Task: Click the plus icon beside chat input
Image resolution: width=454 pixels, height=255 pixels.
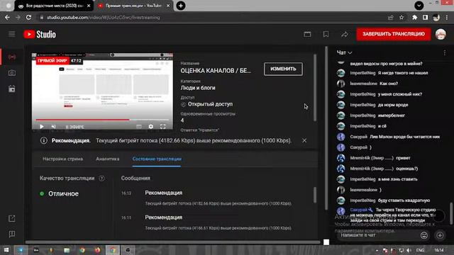Action: coord(440,235)
